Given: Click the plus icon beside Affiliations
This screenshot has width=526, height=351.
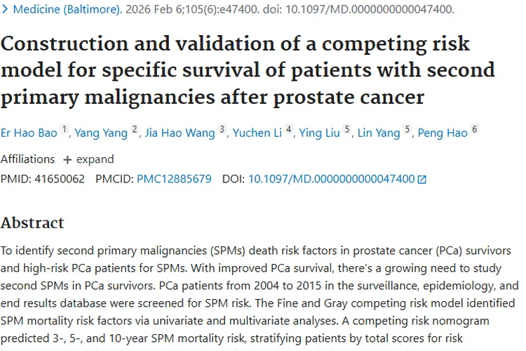Looking at the screenshot, I should pyautogui.click(x=67, y=159).
